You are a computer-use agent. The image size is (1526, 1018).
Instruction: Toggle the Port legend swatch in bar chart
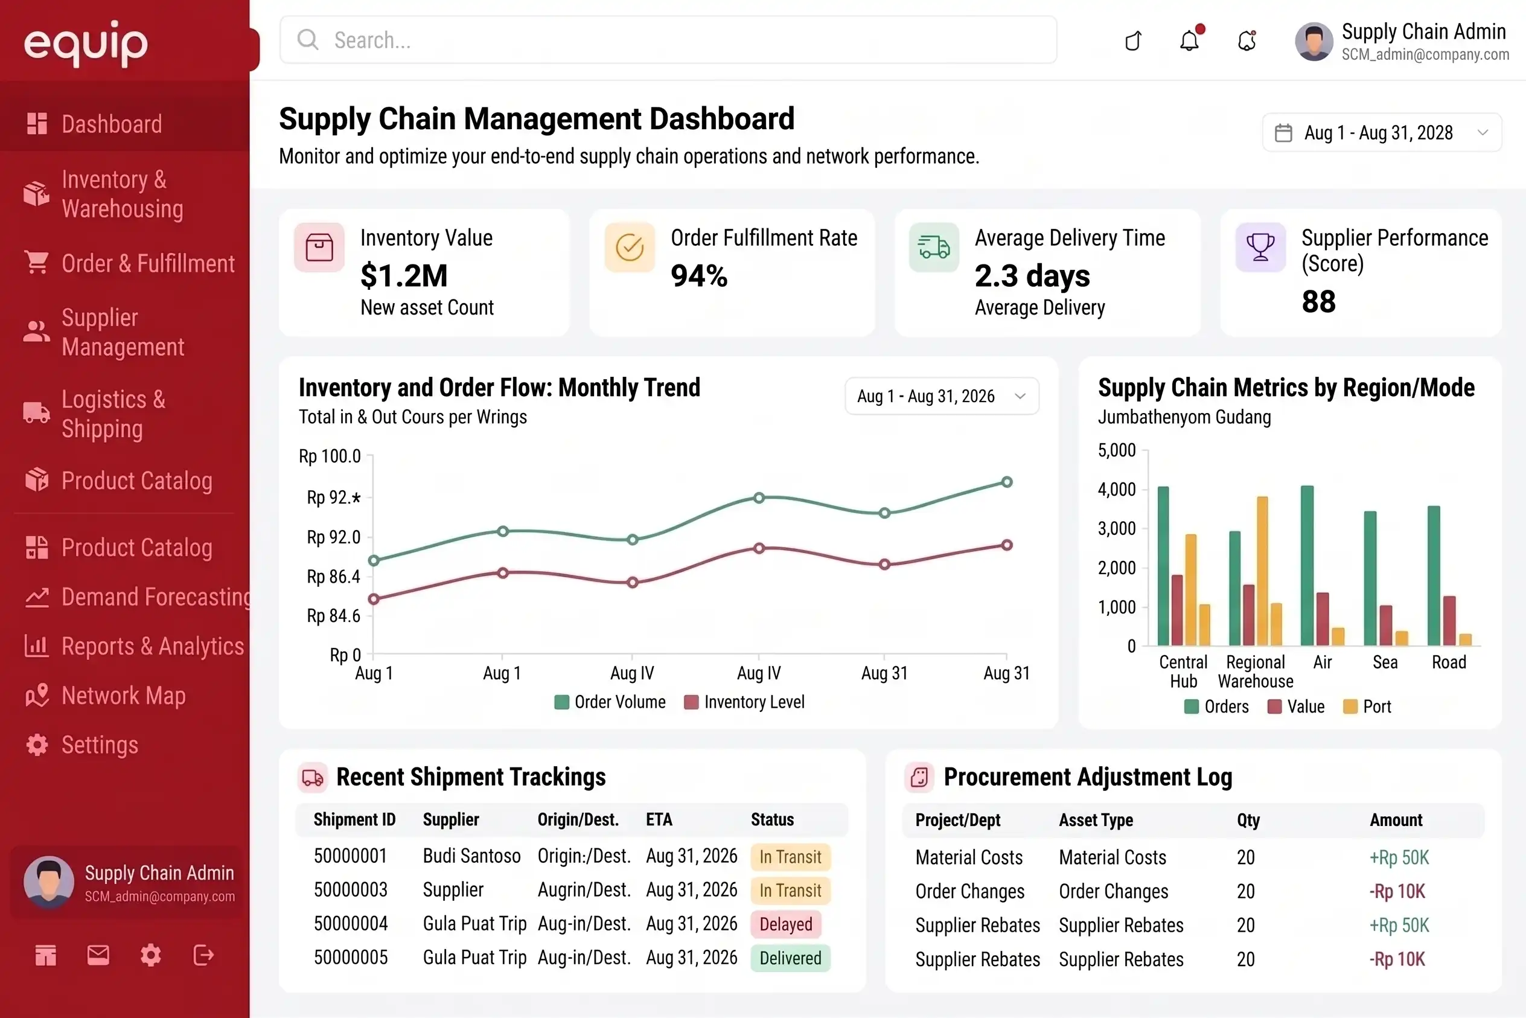pos(1350,706)
